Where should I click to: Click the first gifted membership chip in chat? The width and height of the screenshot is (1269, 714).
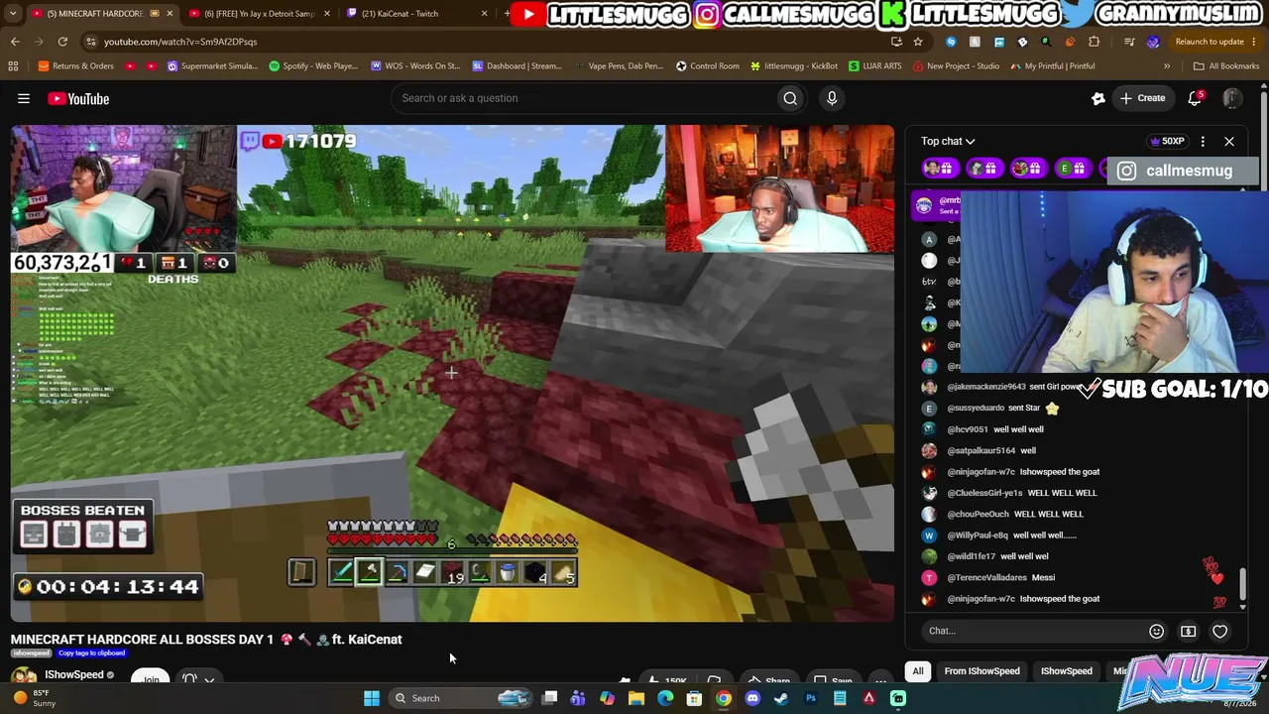tap(939, 169)
